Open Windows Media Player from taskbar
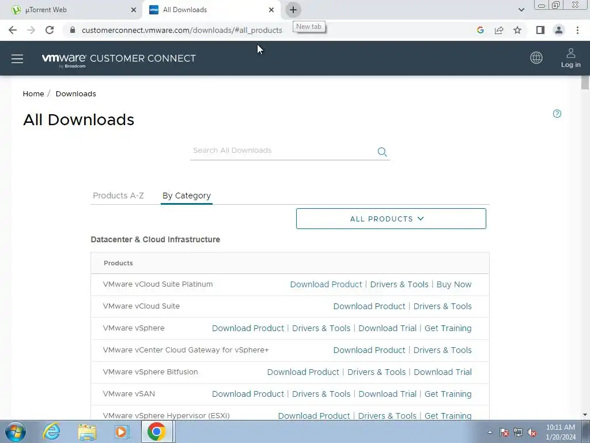 (x=121, y=431)
